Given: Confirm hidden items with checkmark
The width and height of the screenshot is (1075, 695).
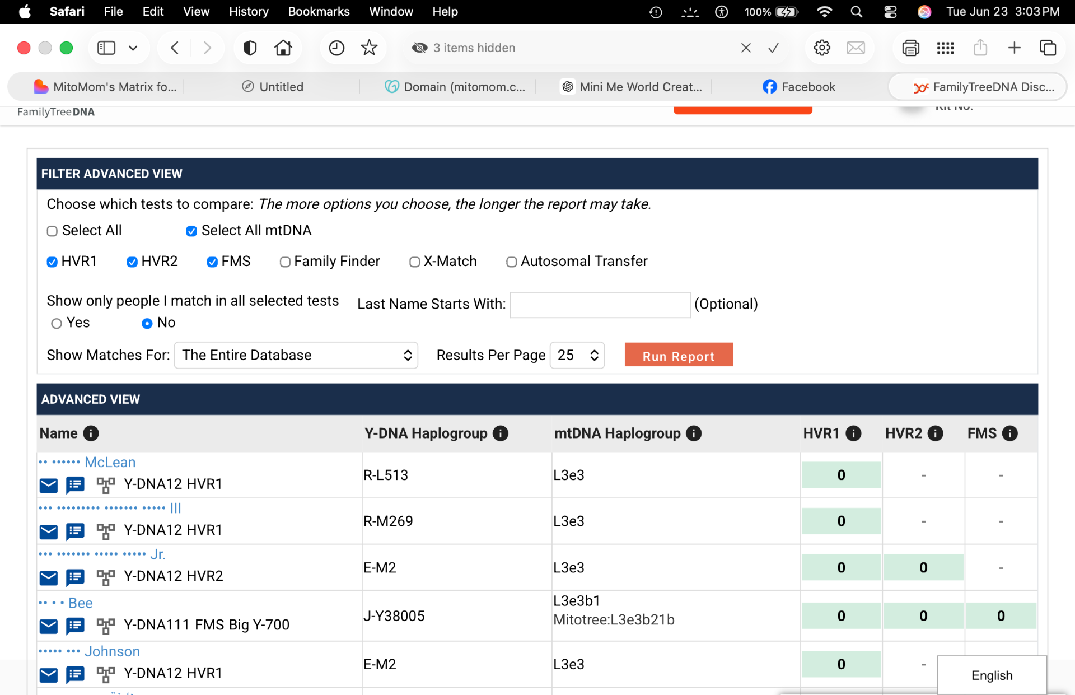Looking at the screenshot, I should [x=773, y=48].
